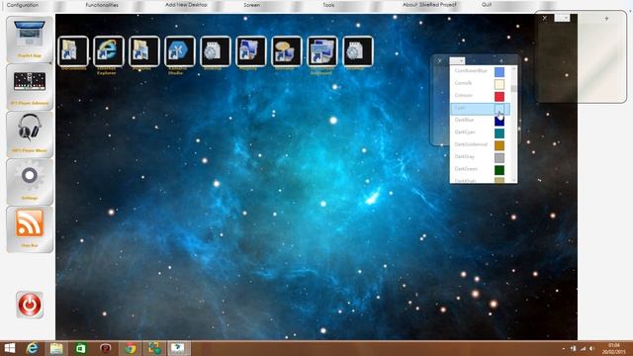Open the Screen menu
Viewport: 633px width, 356px height.
point(252,5)
